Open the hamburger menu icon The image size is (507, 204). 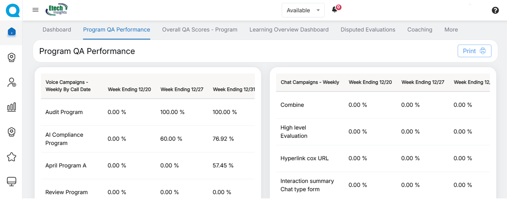pos(35,10)
